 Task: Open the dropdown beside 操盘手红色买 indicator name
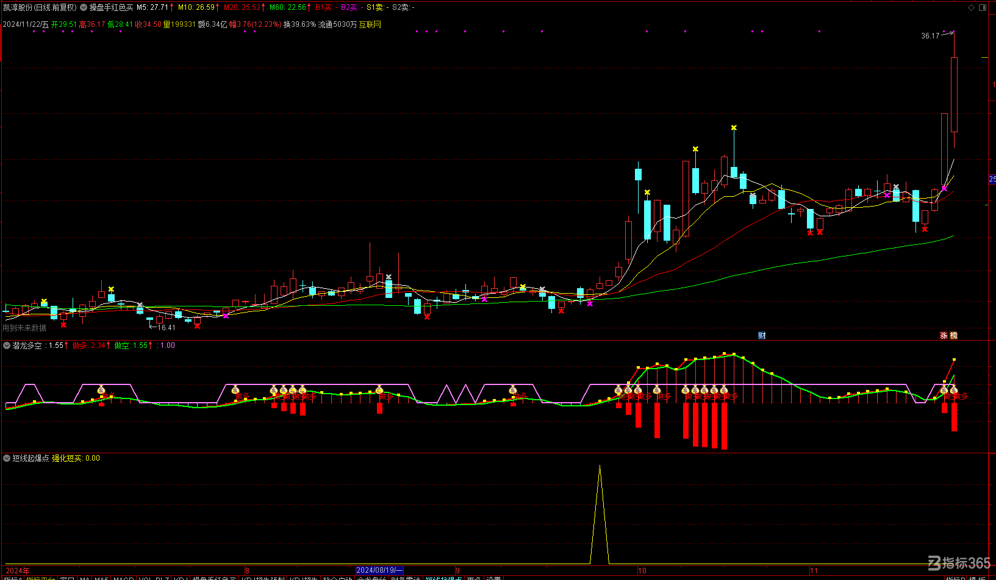tap(84, 7)
